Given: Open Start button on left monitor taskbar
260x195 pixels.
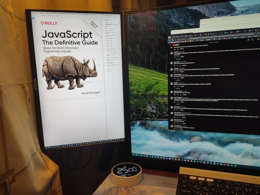Looking at the screenshot, I should (46, 148).
